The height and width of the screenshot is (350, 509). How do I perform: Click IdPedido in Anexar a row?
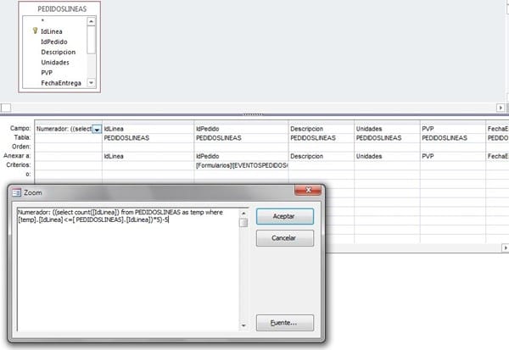click(x=241, y=156)
